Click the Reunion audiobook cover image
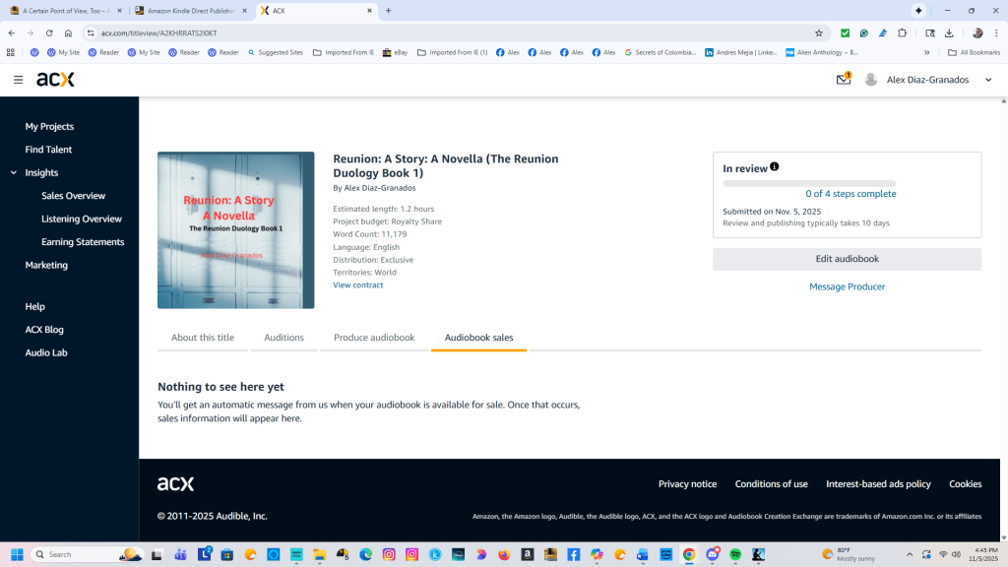Viewport: 1008px width, 567px height. click(x=236, y=228)
